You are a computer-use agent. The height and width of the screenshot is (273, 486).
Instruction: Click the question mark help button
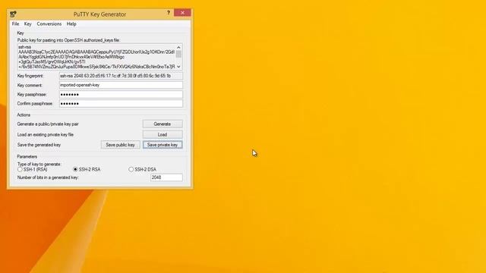(x=169, y=13)
